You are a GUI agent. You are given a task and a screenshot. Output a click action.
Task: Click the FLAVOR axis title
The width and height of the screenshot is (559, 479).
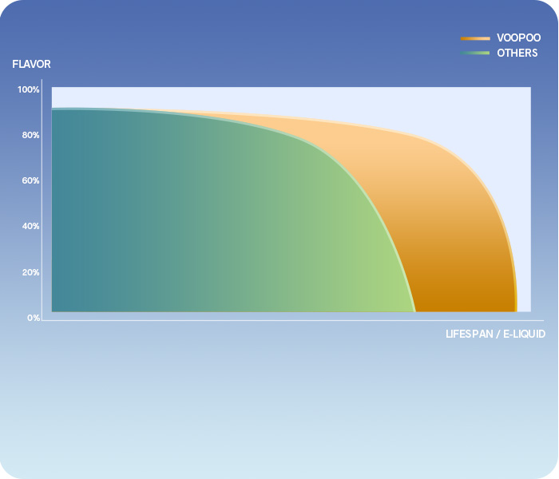tap(31, 64)
